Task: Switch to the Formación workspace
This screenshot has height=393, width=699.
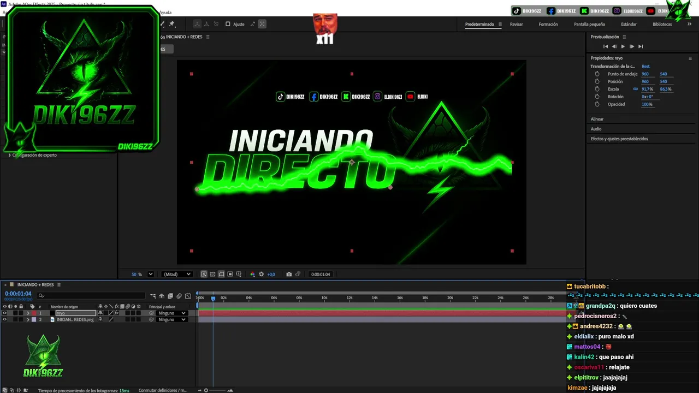Action: [x=548, y=24]
